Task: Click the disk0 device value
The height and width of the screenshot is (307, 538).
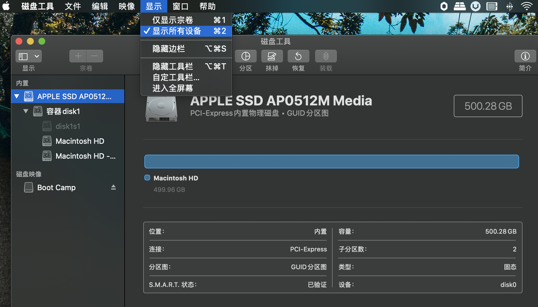Action: (x=508, y=285)
